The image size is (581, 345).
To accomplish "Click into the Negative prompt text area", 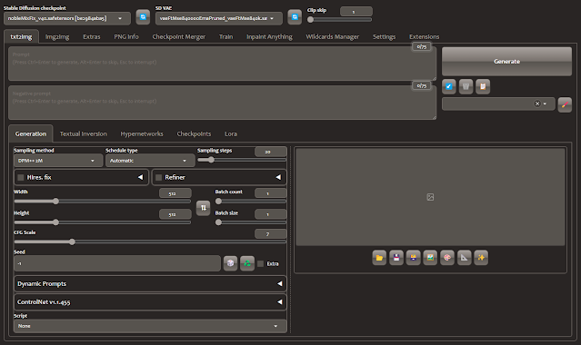I will (222, 103).
